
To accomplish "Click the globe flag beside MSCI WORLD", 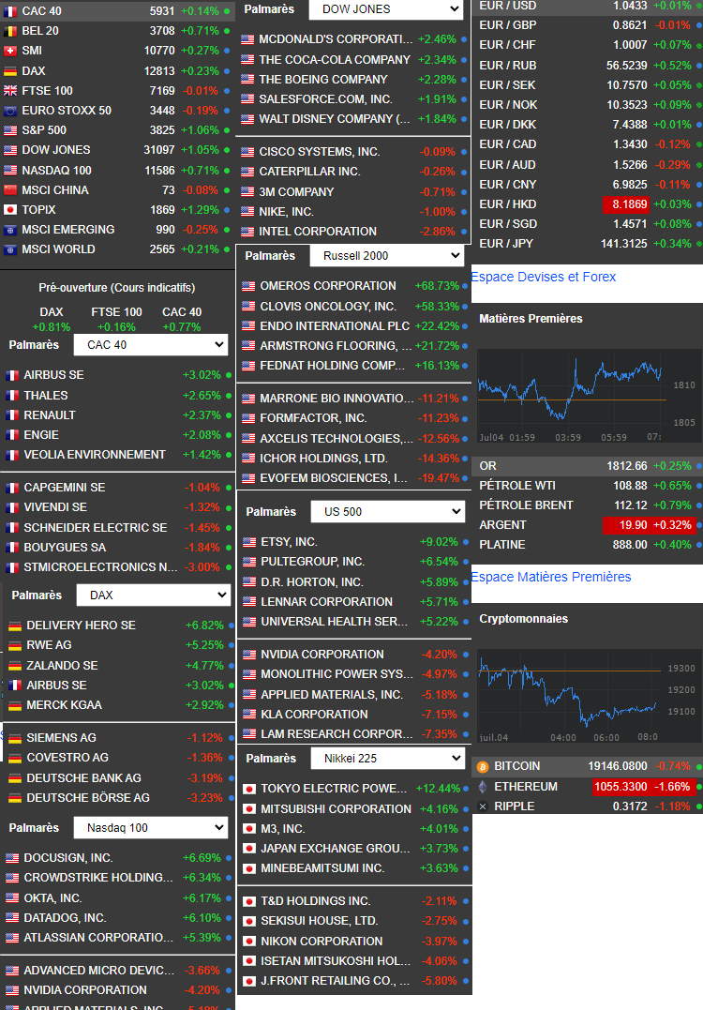I will (x=10, y=249).
